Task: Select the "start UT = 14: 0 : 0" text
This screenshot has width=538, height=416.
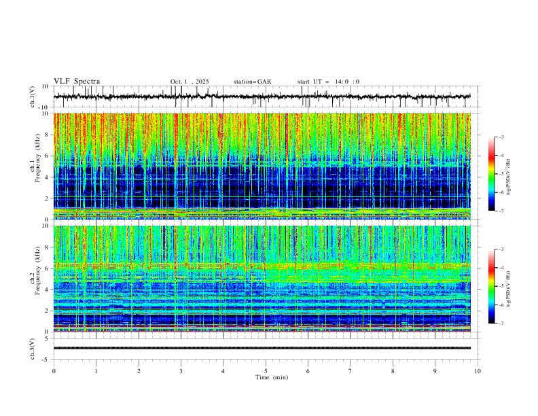Action: 328,82
